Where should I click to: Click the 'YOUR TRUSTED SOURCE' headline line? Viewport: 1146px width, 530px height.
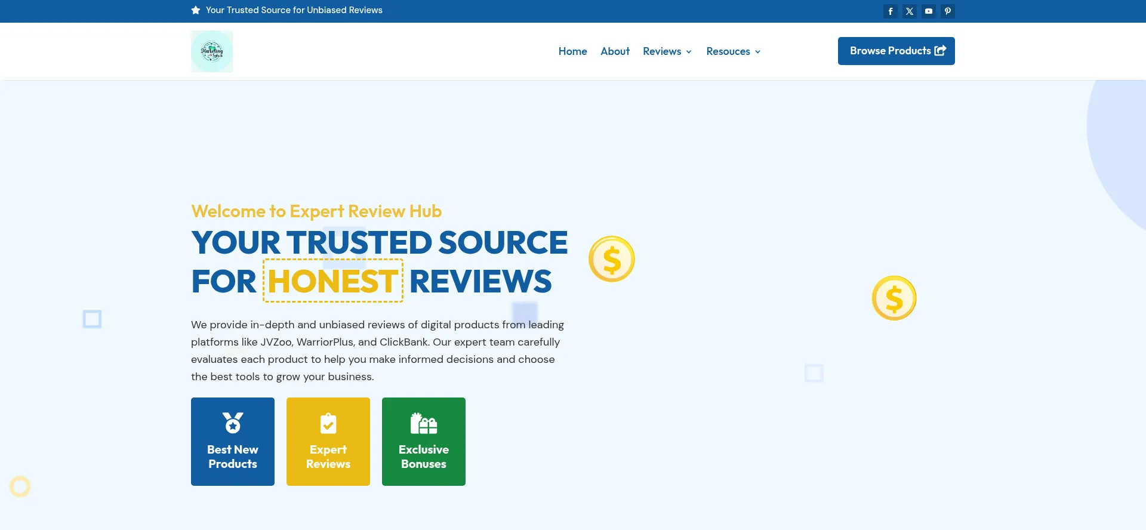pyautogui.click(x=379, y=242)
